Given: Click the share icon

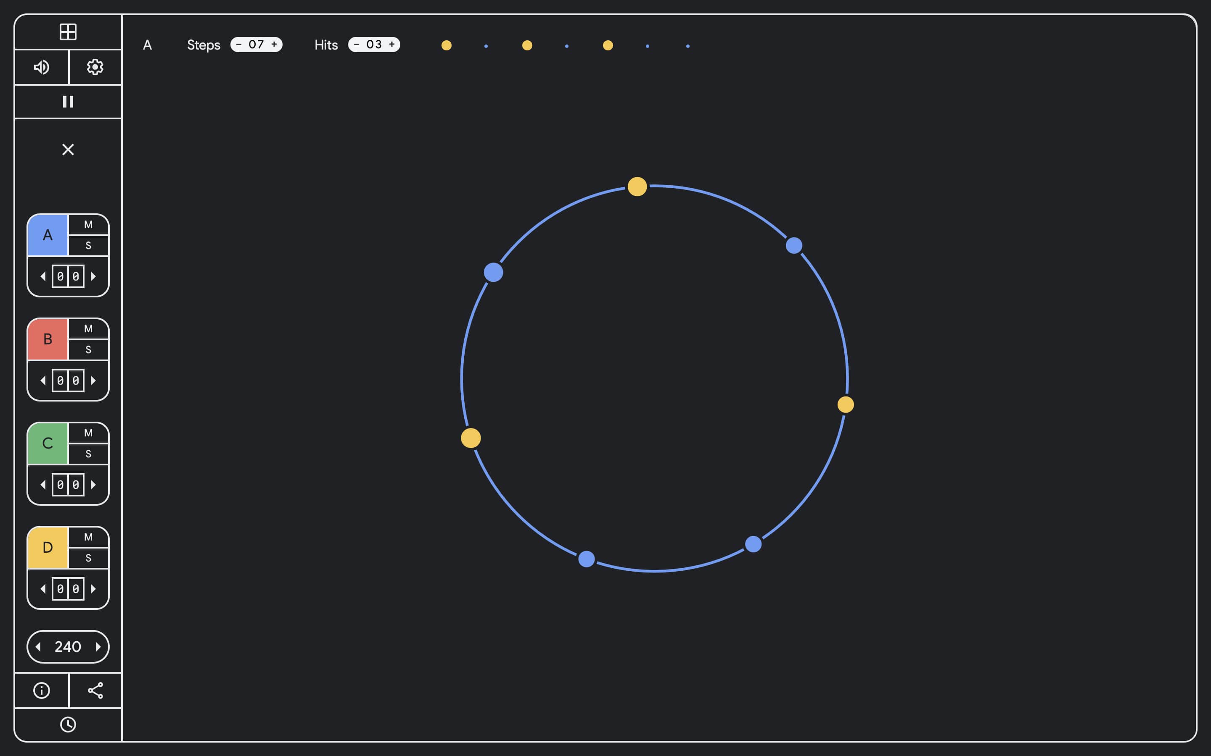Looking at the screenshot, I should [95, 690].
